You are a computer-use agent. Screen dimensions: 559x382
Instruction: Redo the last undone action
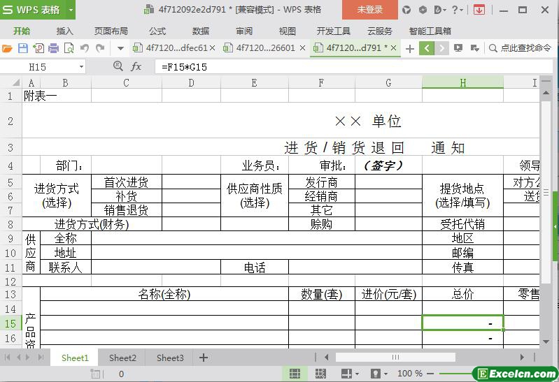pos(100,48)
